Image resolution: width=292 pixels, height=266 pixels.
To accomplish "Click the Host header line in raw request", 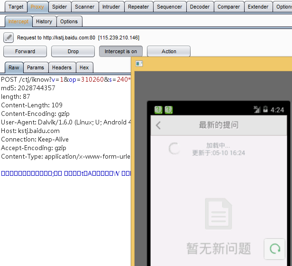I will pyautogui.click(x=30, y=131).
